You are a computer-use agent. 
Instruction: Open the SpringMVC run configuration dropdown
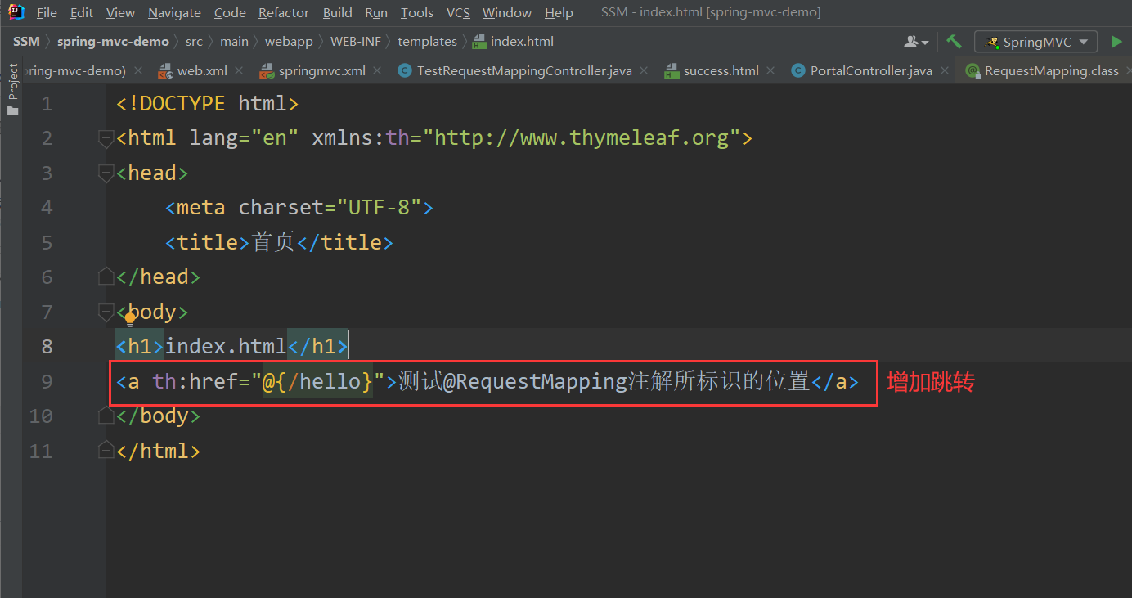pyautogui.click(x=1035, y=42)
